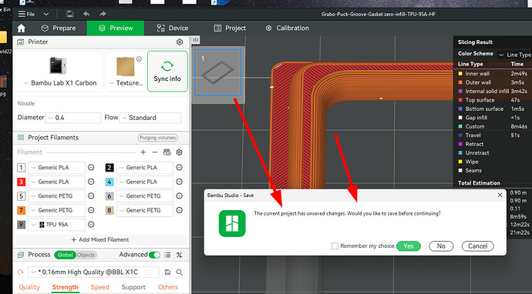Redo the action using the toolbar arrow

tap(103, 14)
